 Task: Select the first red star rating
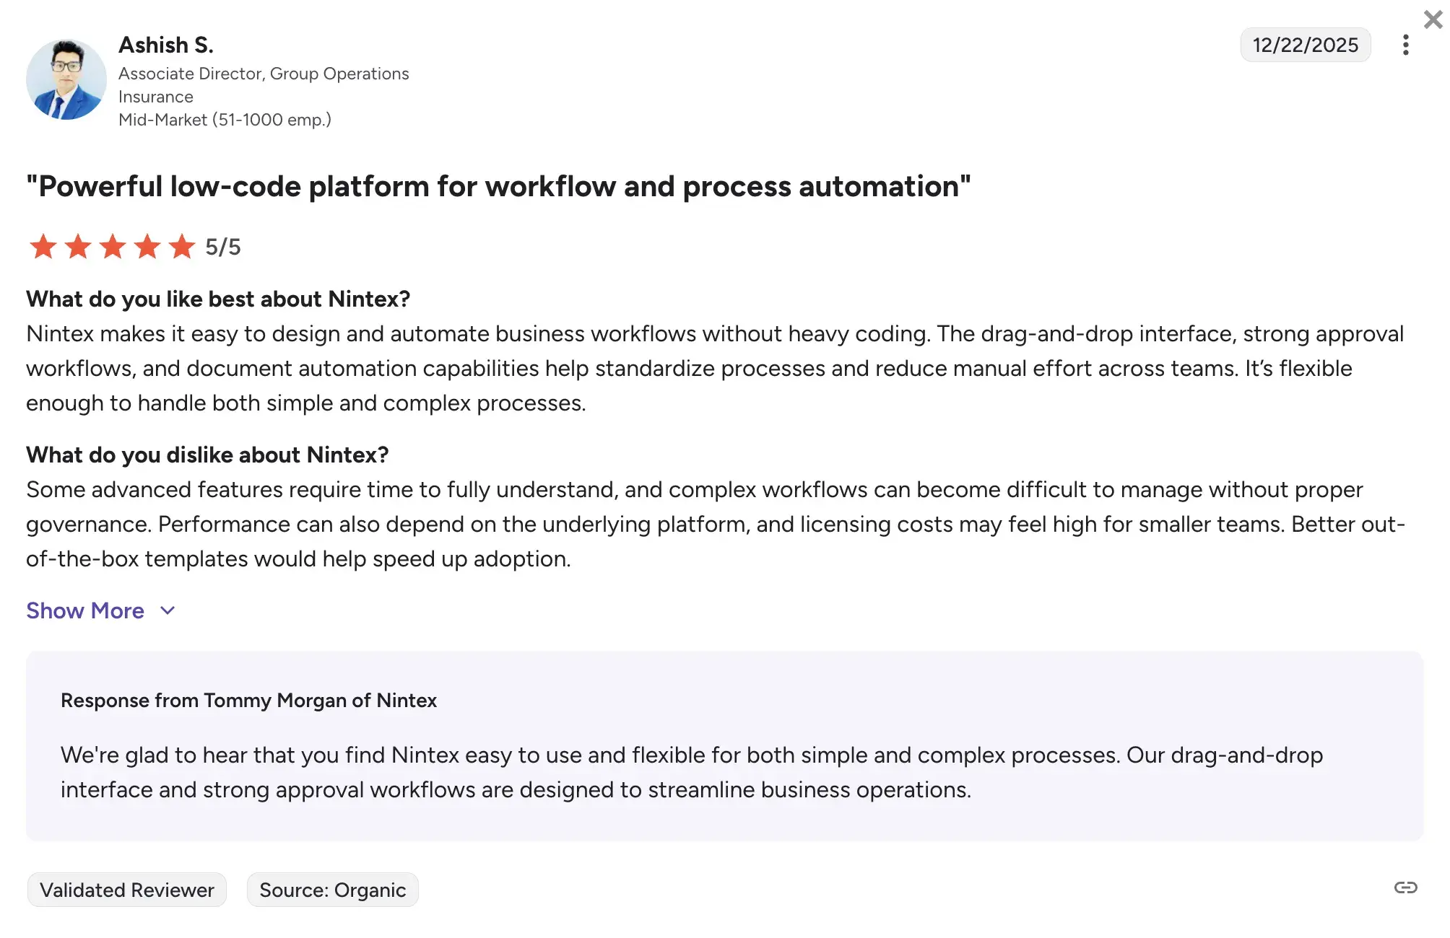(x=43, y=246)
